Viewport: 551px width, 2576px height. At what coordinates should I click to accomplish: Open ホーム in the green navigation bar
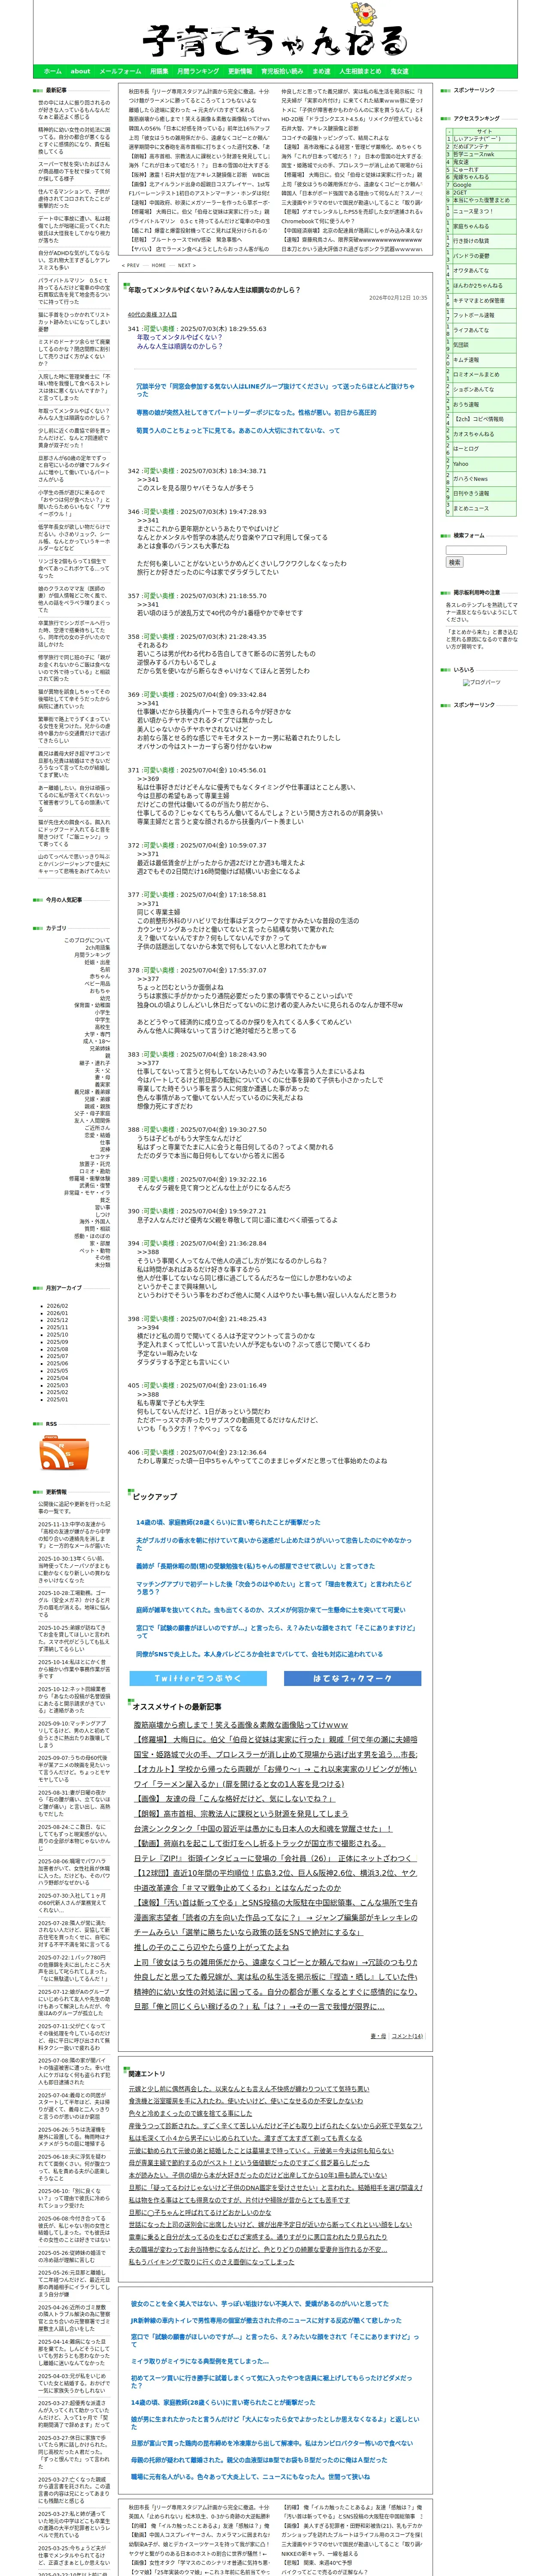[53, 71]
